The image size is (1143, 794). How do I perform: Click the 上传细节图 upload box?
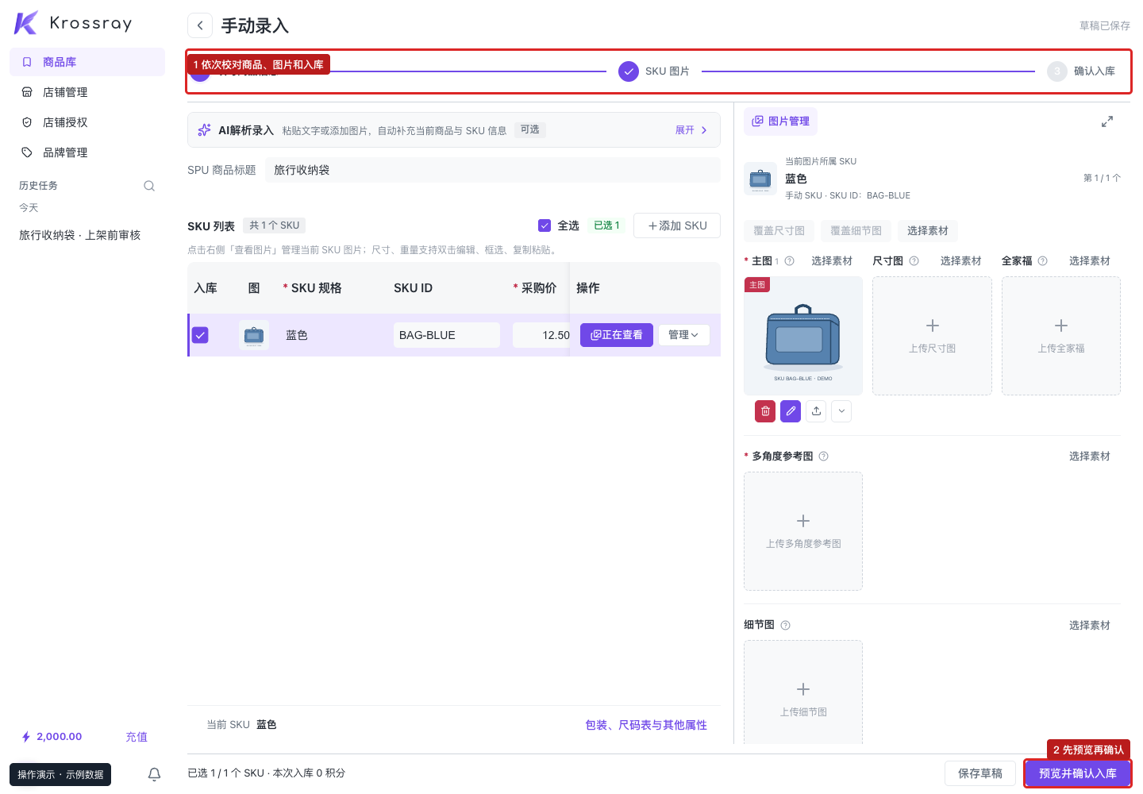click(803, 692)
